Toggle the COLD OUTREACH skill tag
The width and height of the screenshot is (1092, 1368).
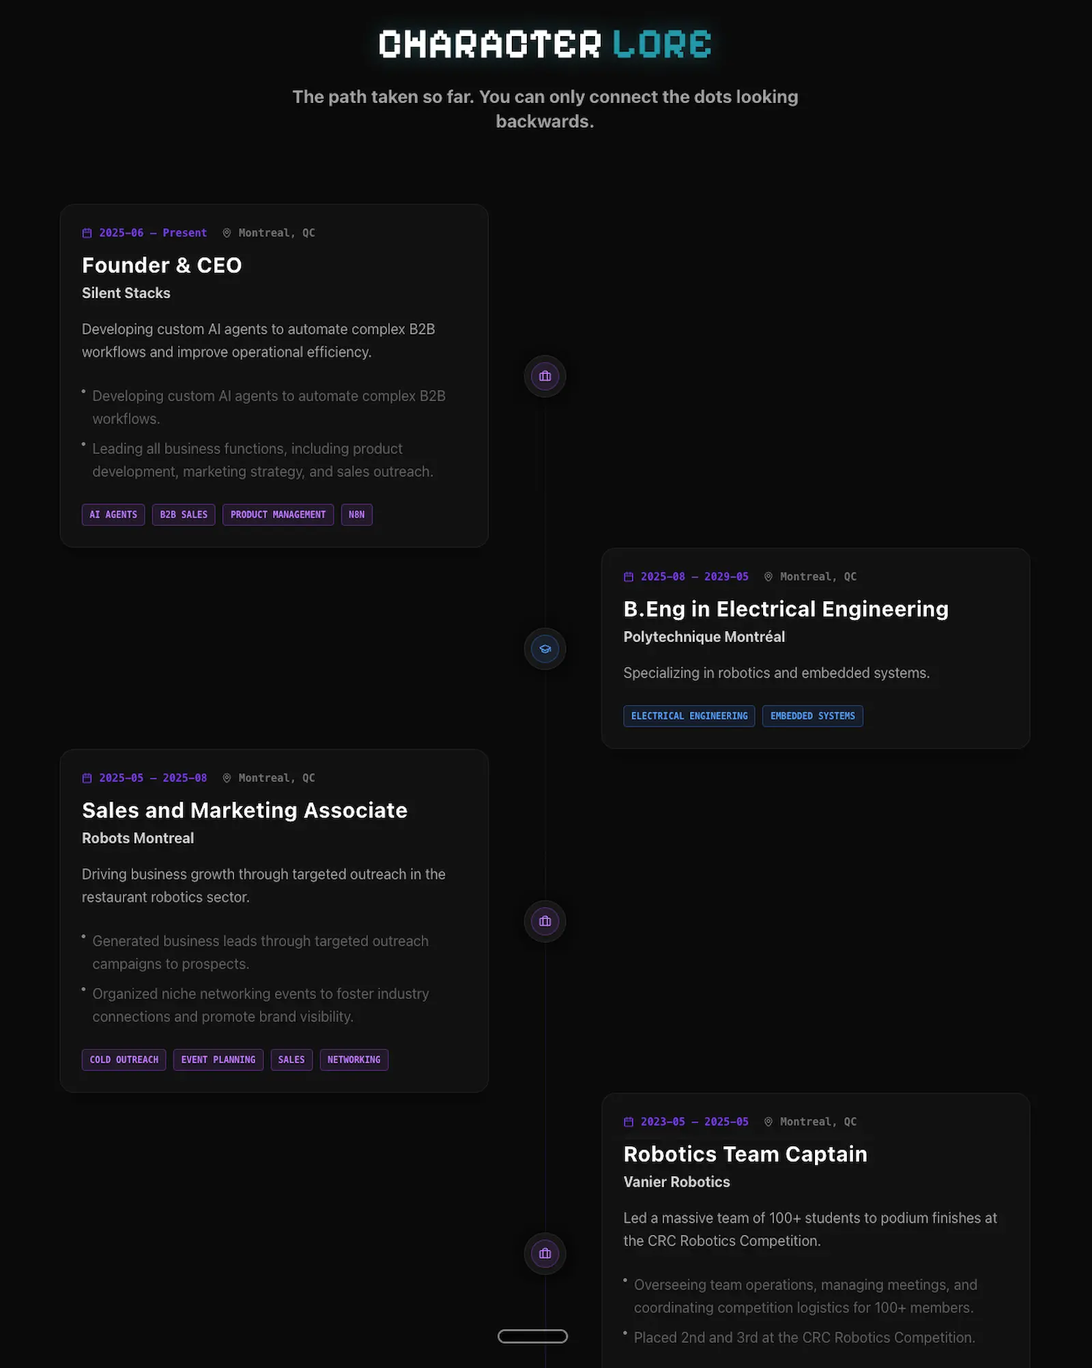(x=124, y=1060)
